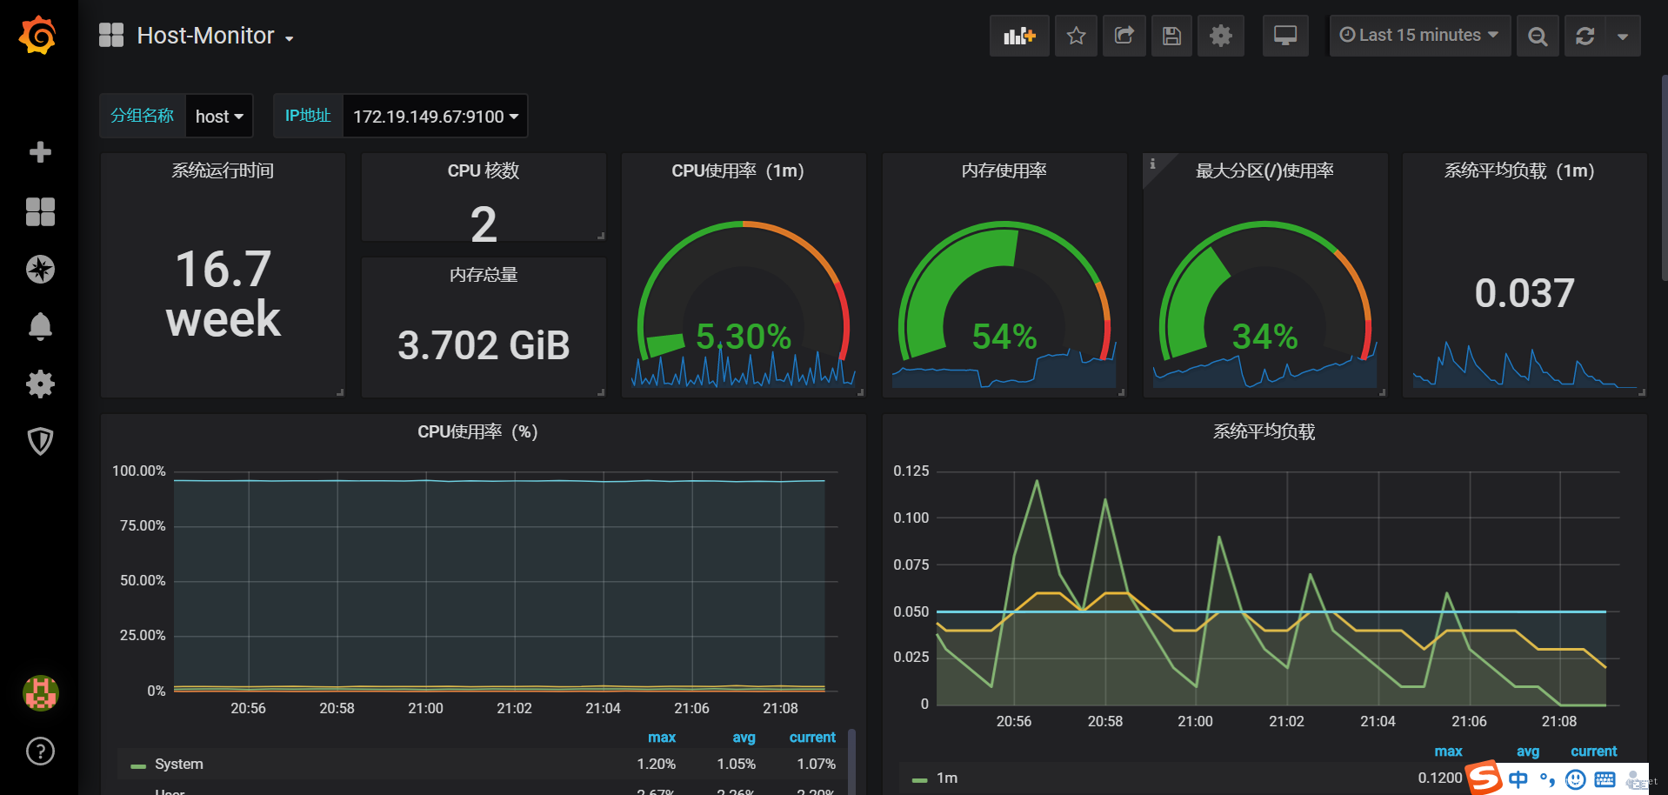Sort CPU legend by current column

point(812,737)
